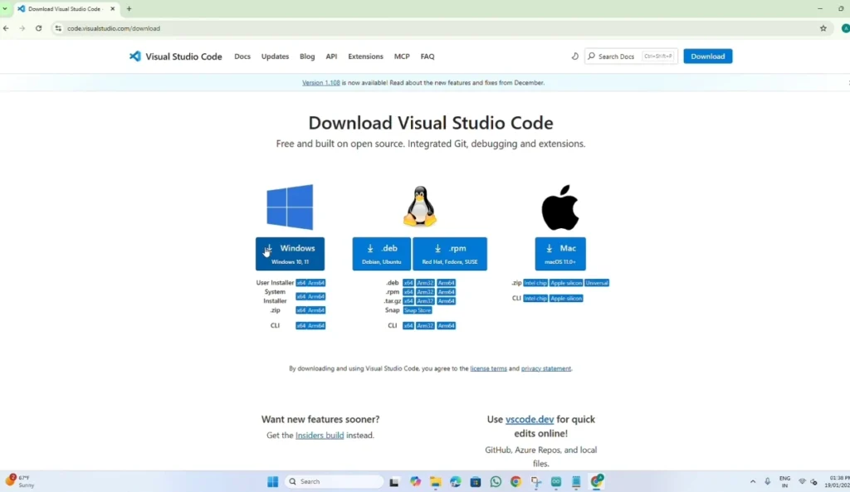The height and width of the screenshot is (492, 850).
Task: Download the .deb package for Debian, Ubuntu
Action: (x=381, y=253)
